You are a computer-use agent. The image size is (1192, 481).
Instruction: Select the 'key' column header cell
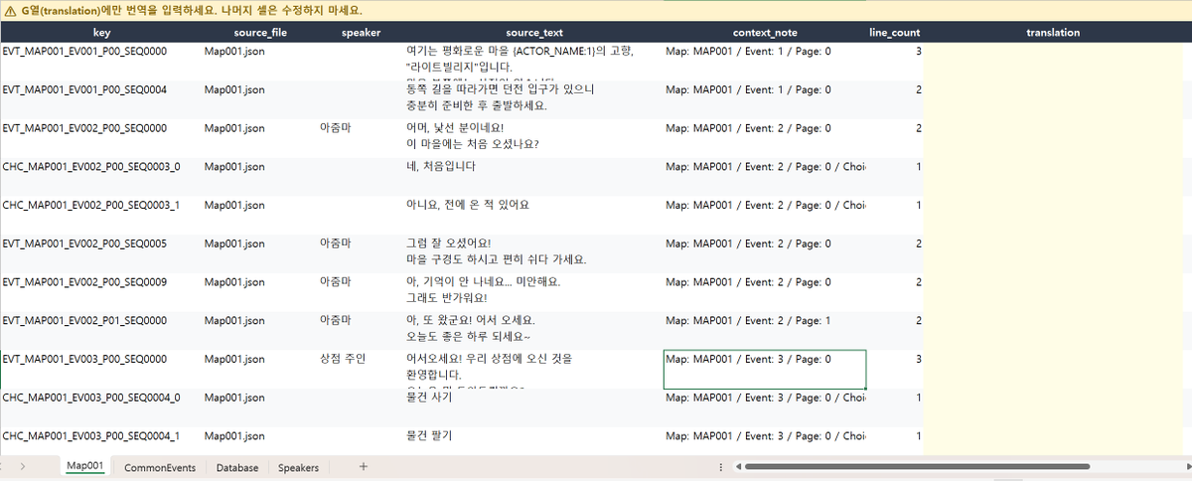[x=100, y=33]
